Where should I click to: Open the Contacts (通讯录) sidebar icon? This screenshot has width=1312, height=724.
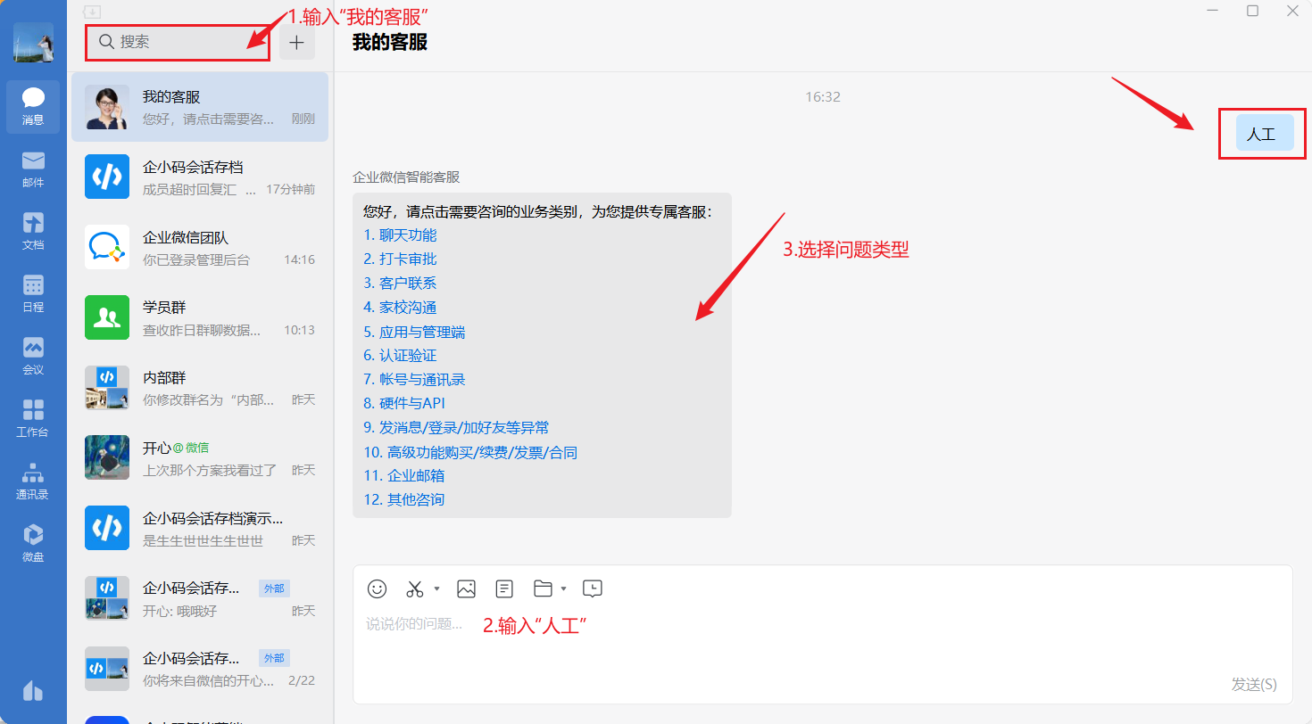[x=33, y=481]
